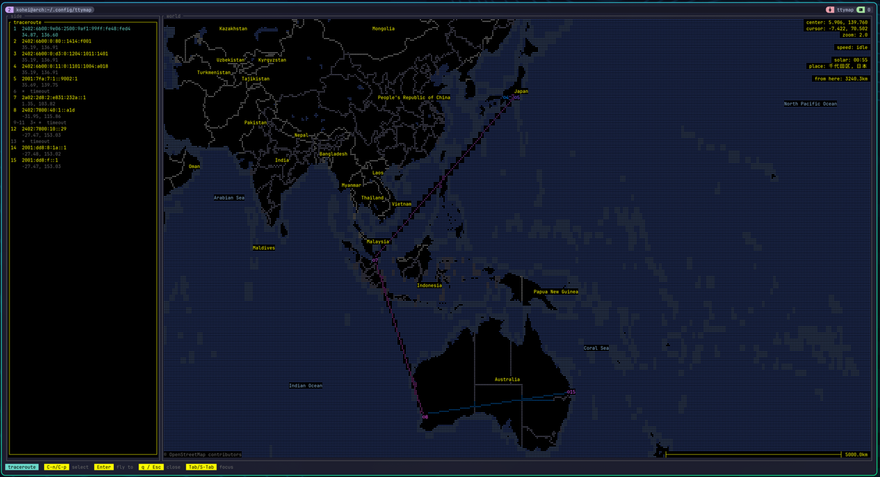
Task: Click hop 8 coordinates -31.95, 115.86
Action: pos(42,117)
